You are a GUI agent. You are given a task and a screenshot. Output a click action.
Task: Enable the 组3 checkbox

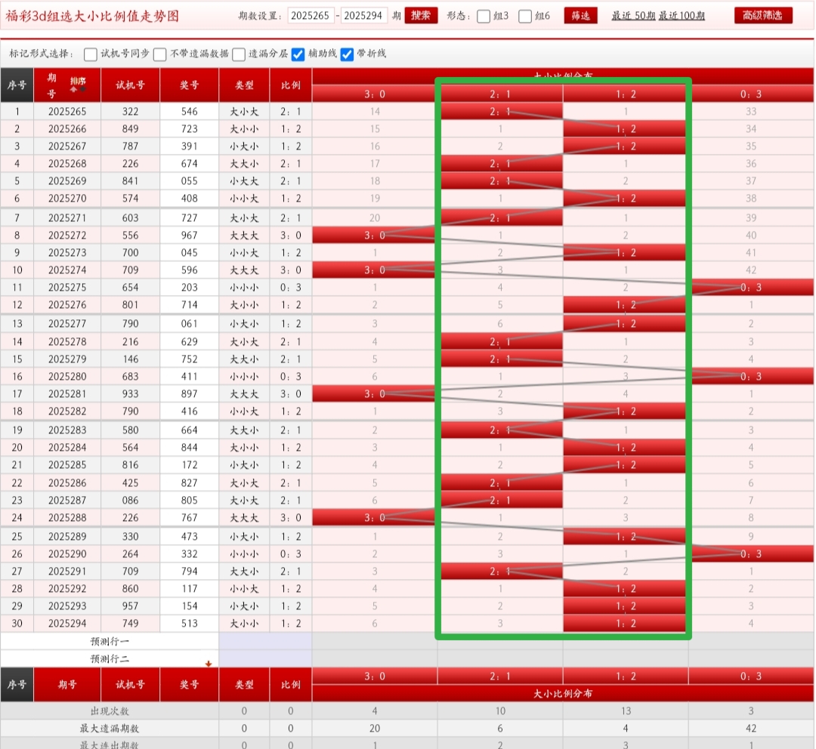484,17
